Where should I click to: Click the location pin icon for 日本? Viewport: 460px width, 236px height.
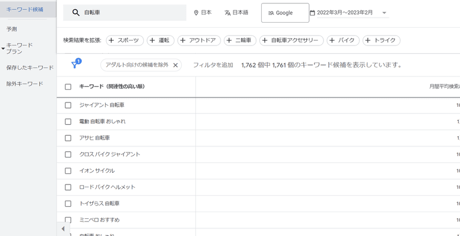pyautogui.click(x=196, y=13)
